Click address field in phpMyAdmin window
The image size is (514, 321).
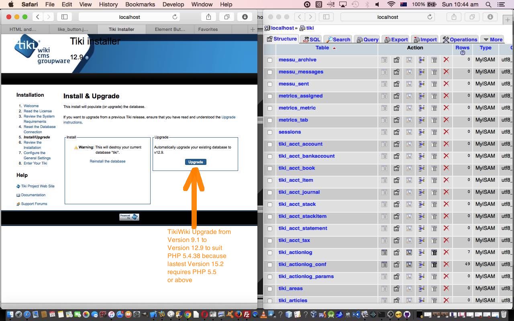(x=388, y=17)
